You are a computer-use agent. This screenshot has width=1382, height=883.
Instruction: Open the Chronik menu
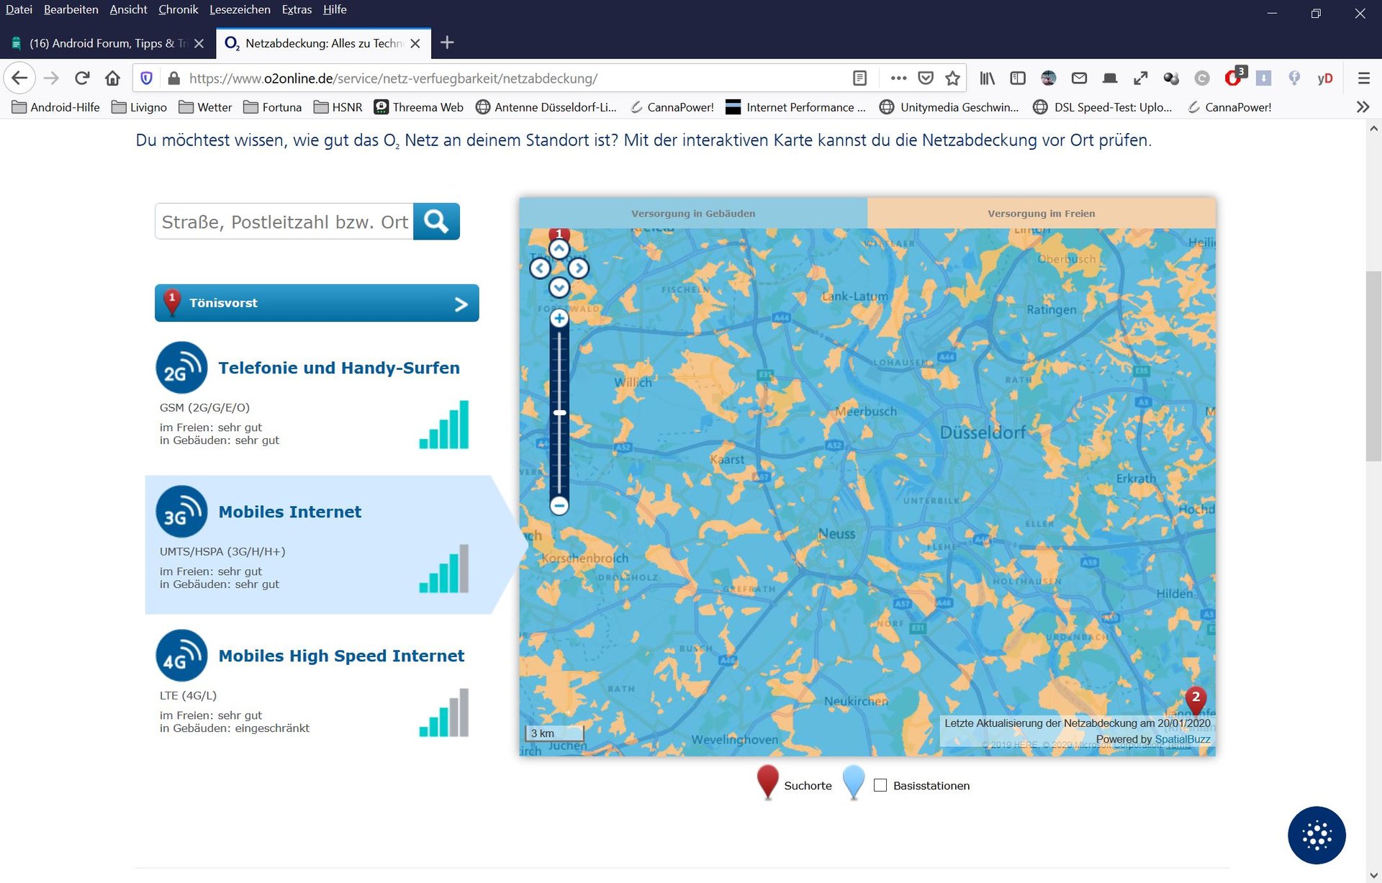178,9
